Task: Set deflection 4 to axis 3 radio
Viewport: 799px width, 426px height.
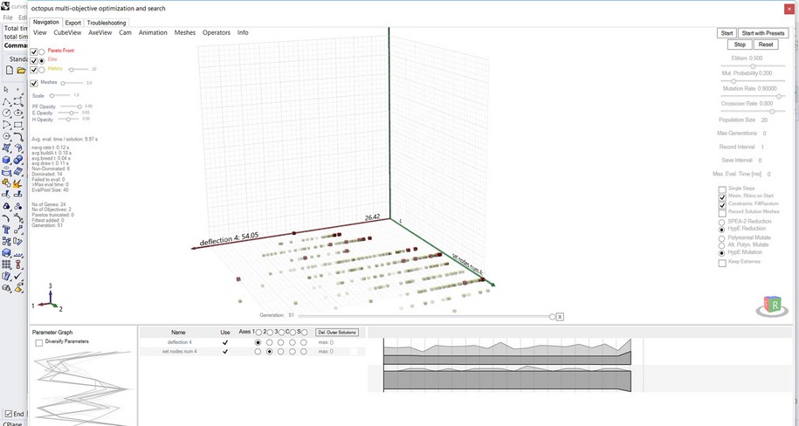Action: (281, 342)
